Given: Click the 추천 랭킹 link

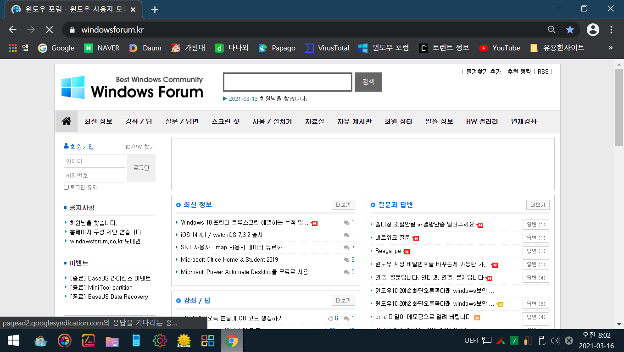Looking at the screenshot, I should pyautogui.click(x=519, y=71).
